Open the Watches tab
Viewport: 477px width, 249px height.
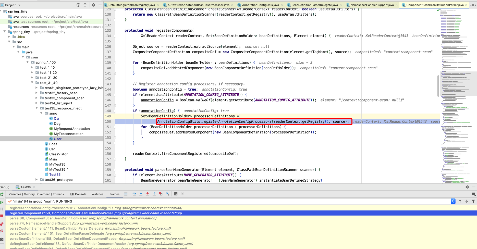point(97,194)
